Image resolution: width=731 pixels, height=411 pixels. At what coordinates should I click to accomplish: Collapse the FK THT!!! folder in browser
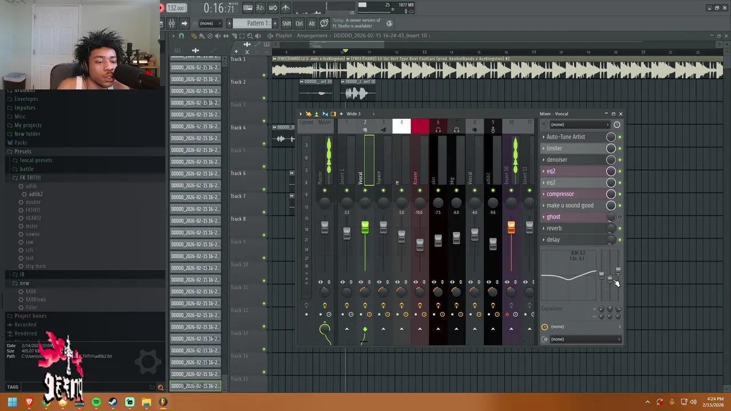30,178
